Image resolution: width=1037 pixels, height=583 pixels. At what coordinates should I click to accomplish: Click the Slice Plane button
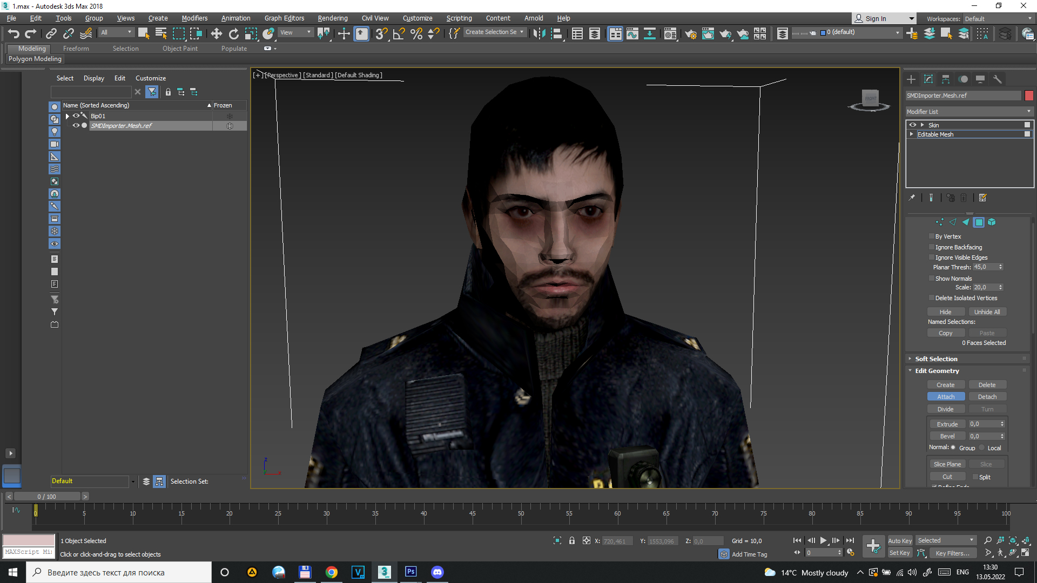tap(947, 464)
